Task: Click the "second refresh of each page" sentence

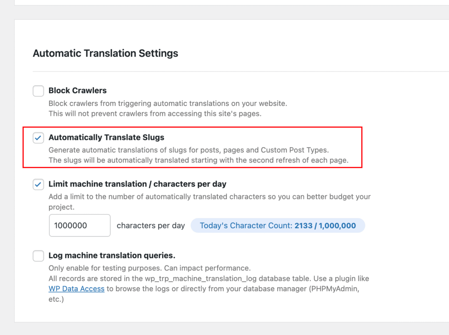Action: pos(198,160)
